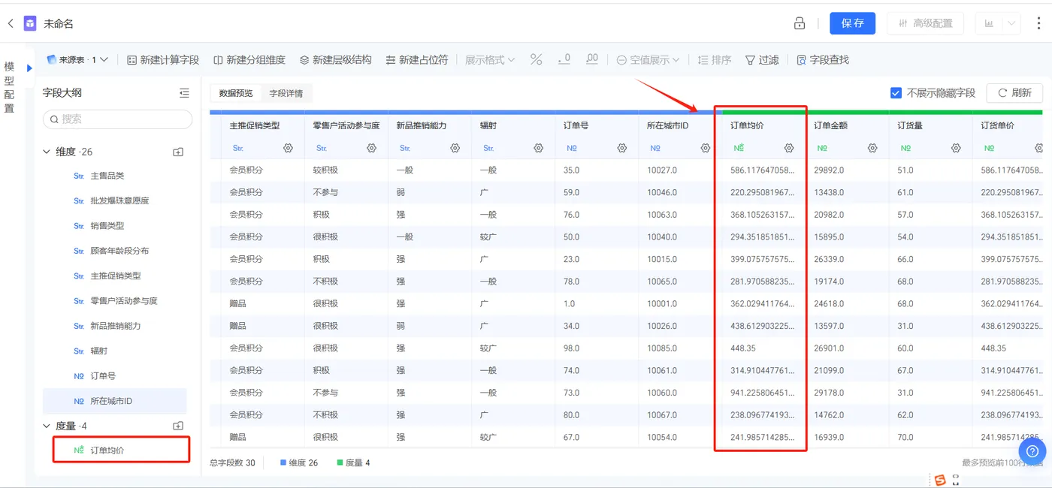This screenshot has height=488, width=1052.
Task: Expand the side panel blue triangle
Action: pos(29,68)
